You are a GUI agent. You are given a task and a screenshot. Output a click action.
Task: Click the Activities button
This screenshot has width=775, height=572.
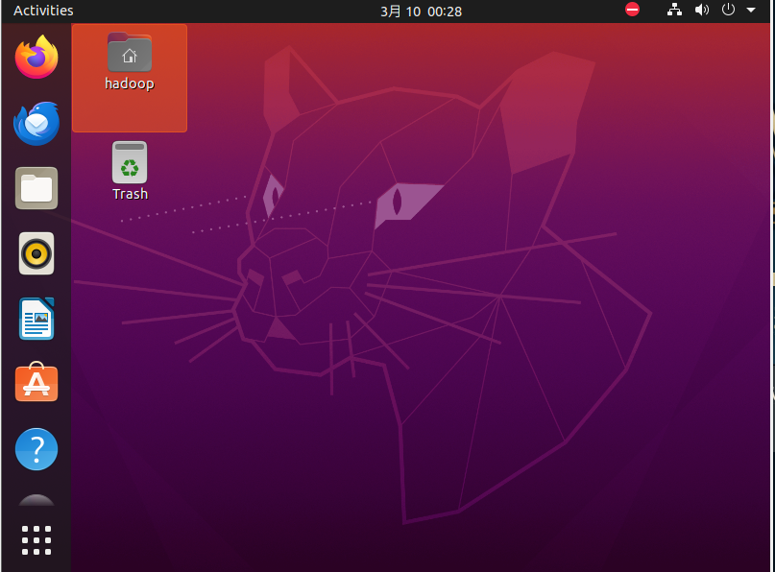[43, 11]
